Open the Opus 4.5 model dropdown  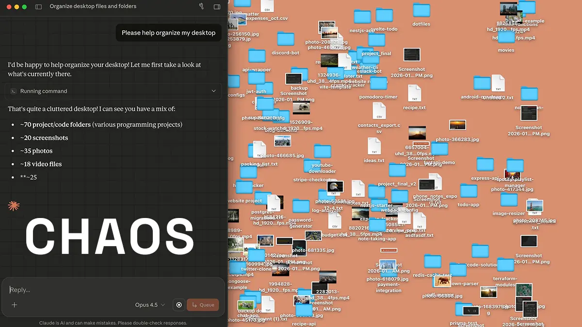click(149, 305)
